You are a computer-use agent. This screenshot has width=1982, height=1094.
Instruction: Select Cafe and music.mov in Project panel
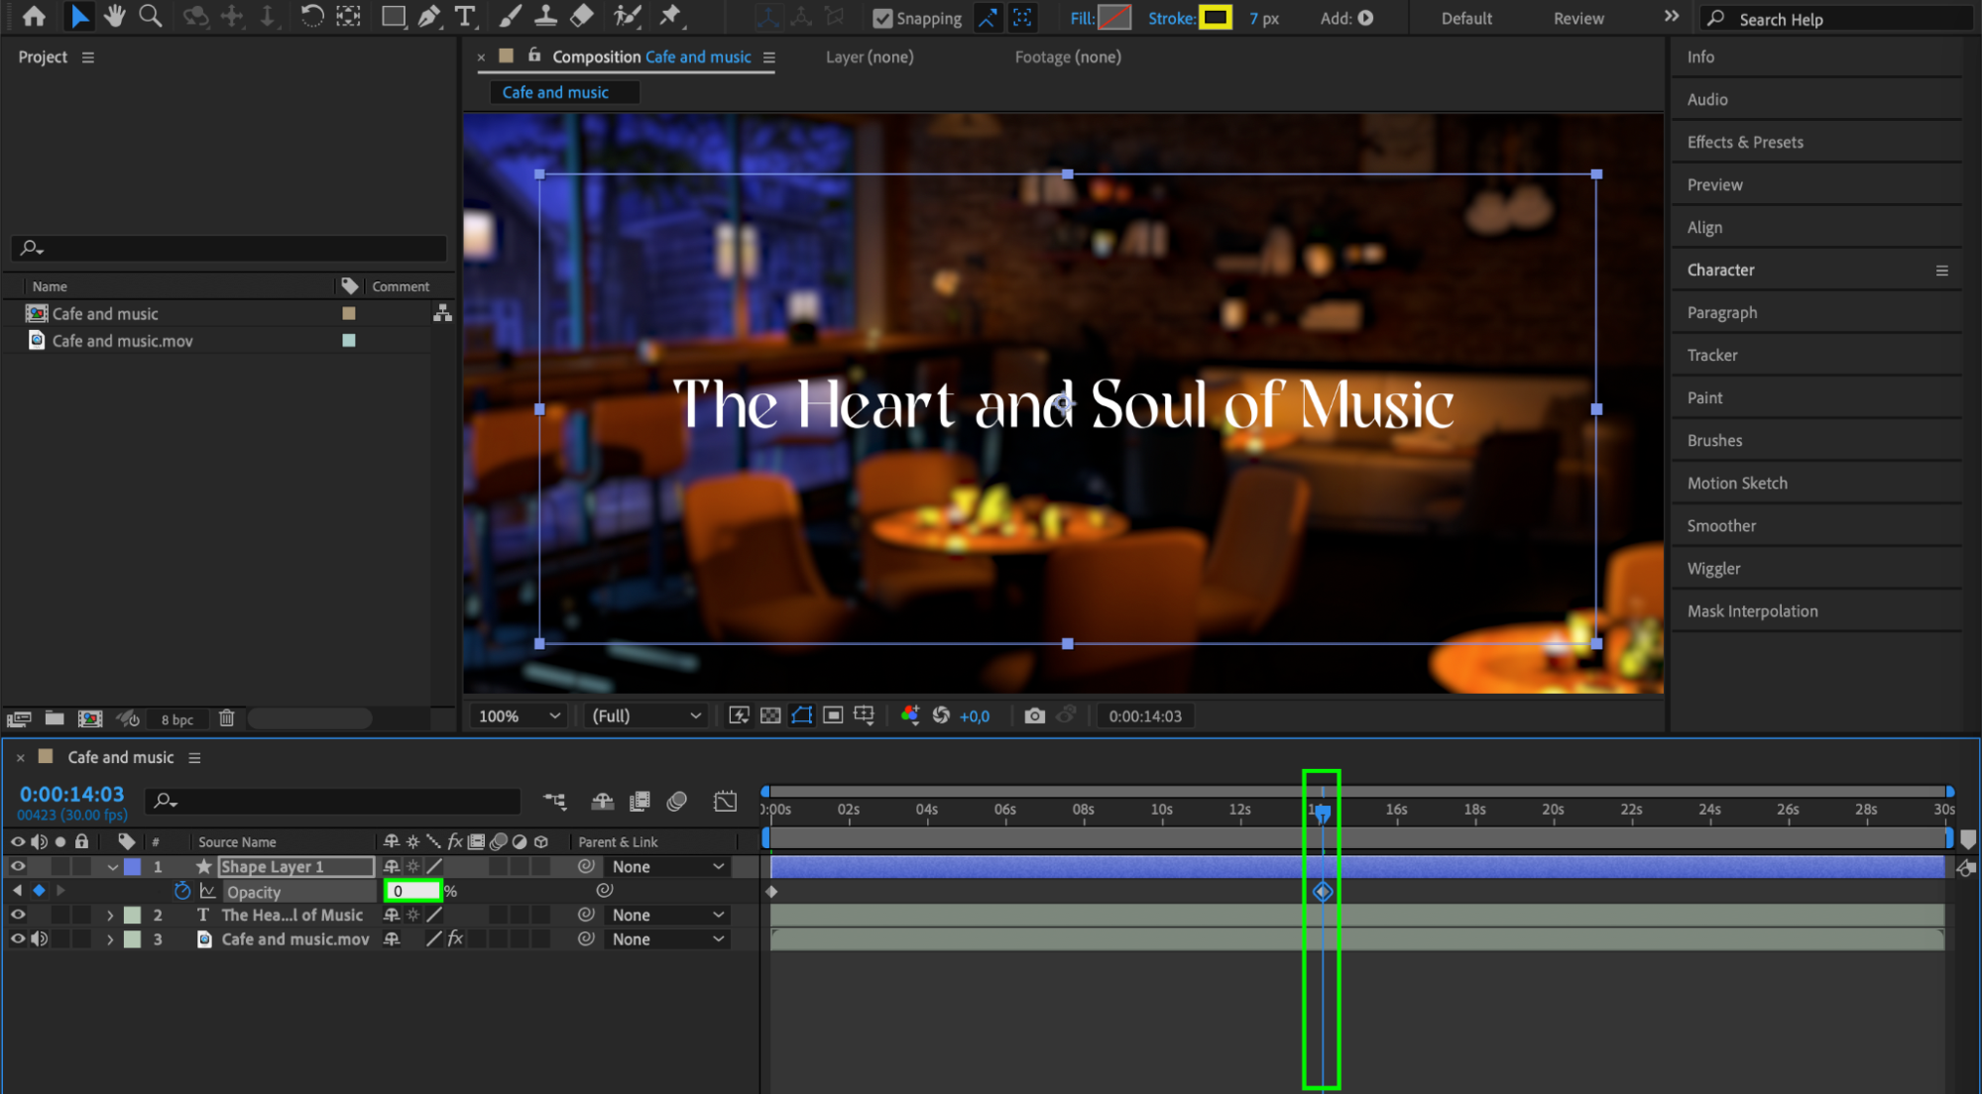[122, 341]
